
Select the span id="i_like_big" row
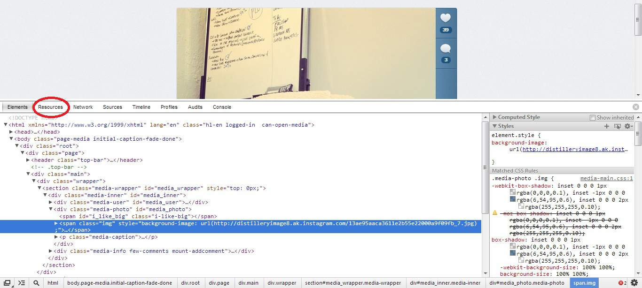point(138,216)
